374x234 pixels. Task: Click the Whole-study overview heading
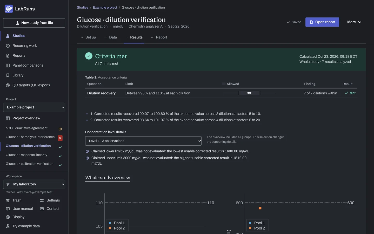pyautogui.click(x=108, y=178)
